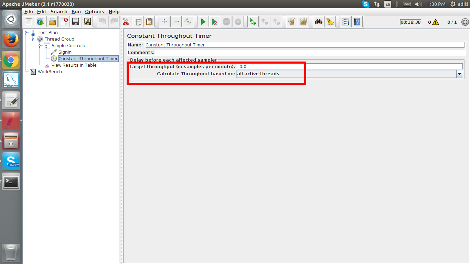Screen dimensions: 470x264
Task: Open Help with the question book icon
Action: point(357,22)
